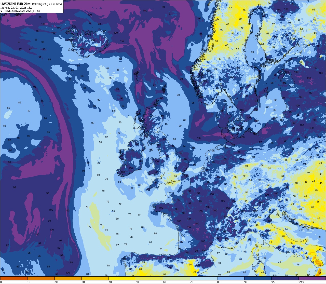Click the legend label "95" on the scale bar

273,282
